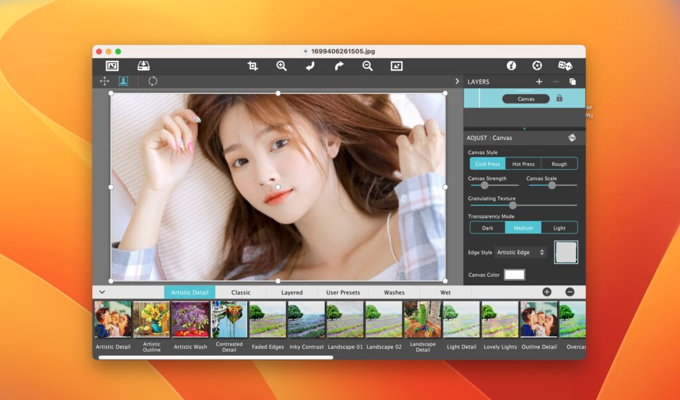Click the Rough canvas style button
The image size is (680, 400).
[560, 164]
